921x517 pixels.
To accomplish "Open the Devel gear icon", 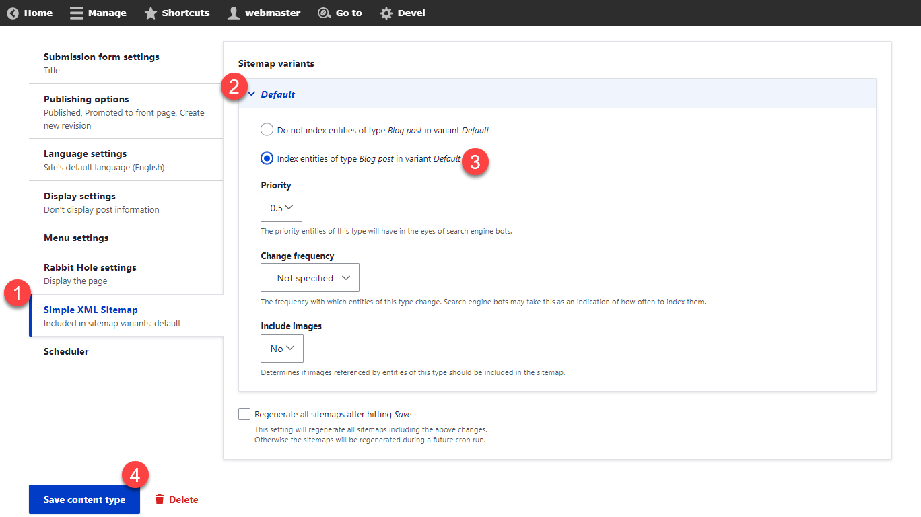I will coord(386,13).
